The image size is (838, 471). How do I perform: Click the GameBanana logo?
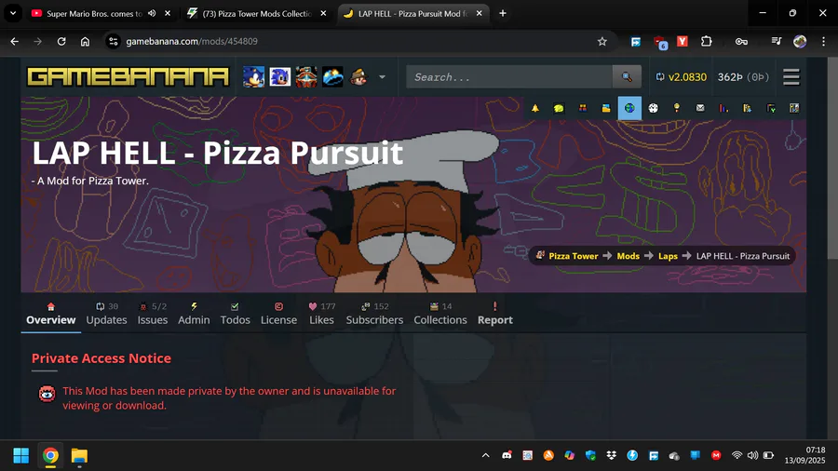(128, 77)
